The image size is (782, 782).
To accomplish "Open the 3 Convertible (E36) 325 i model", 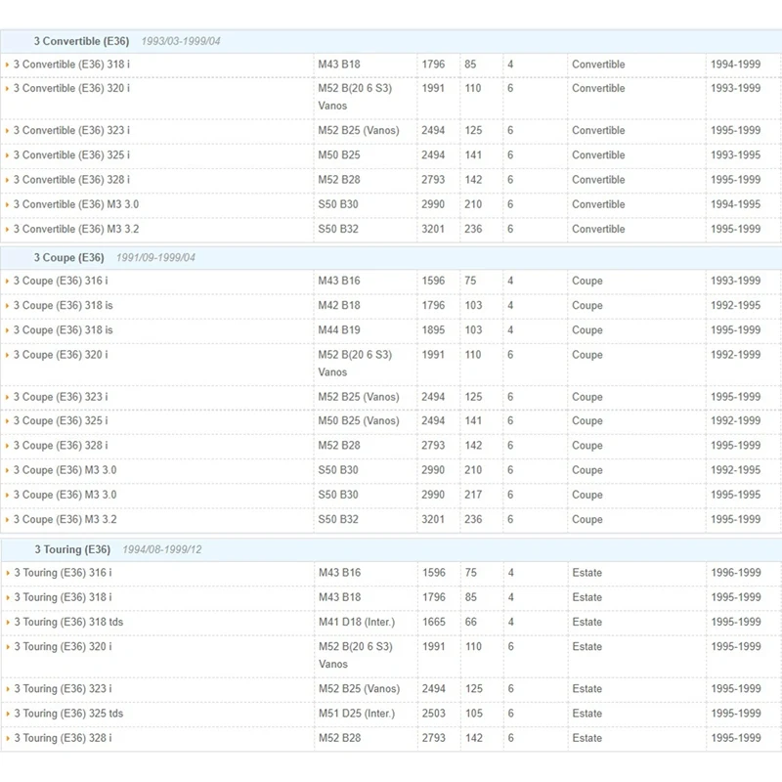I will (71, 155).
